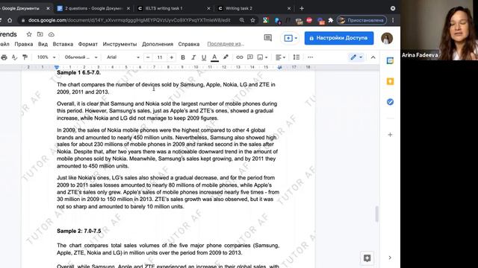The height and width of the screenshot is (268, 478).
Task: Click the move to folder icon
Action: 40,34
